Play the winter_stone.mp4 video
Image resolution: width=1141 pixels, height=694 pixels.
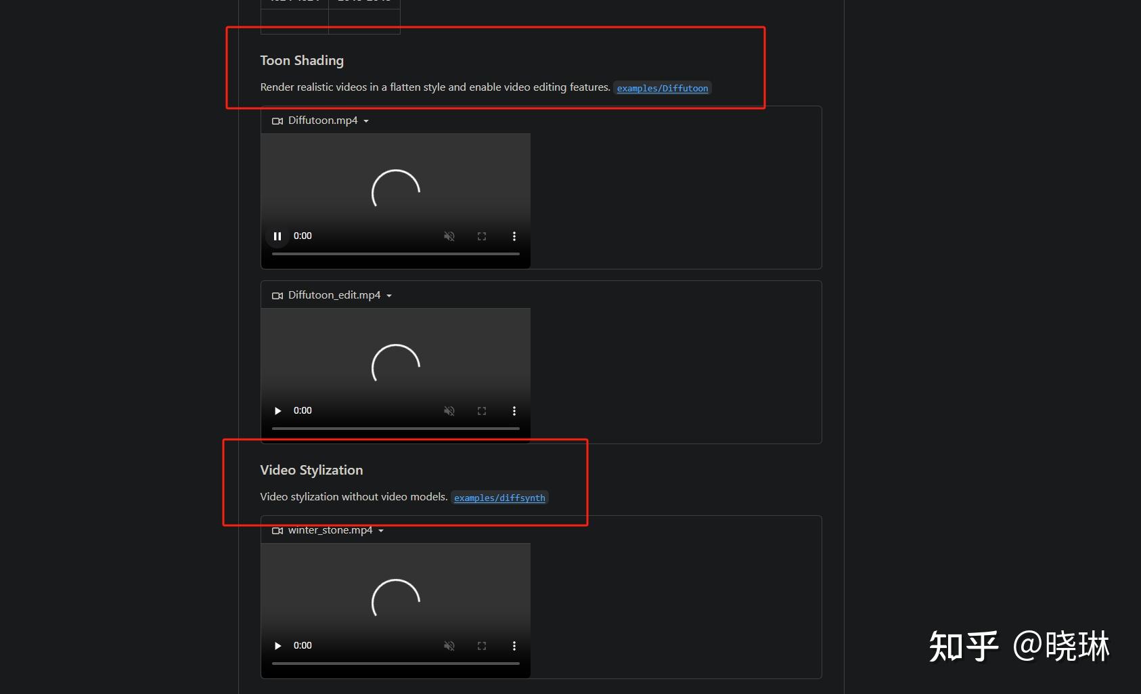point(277,646)
